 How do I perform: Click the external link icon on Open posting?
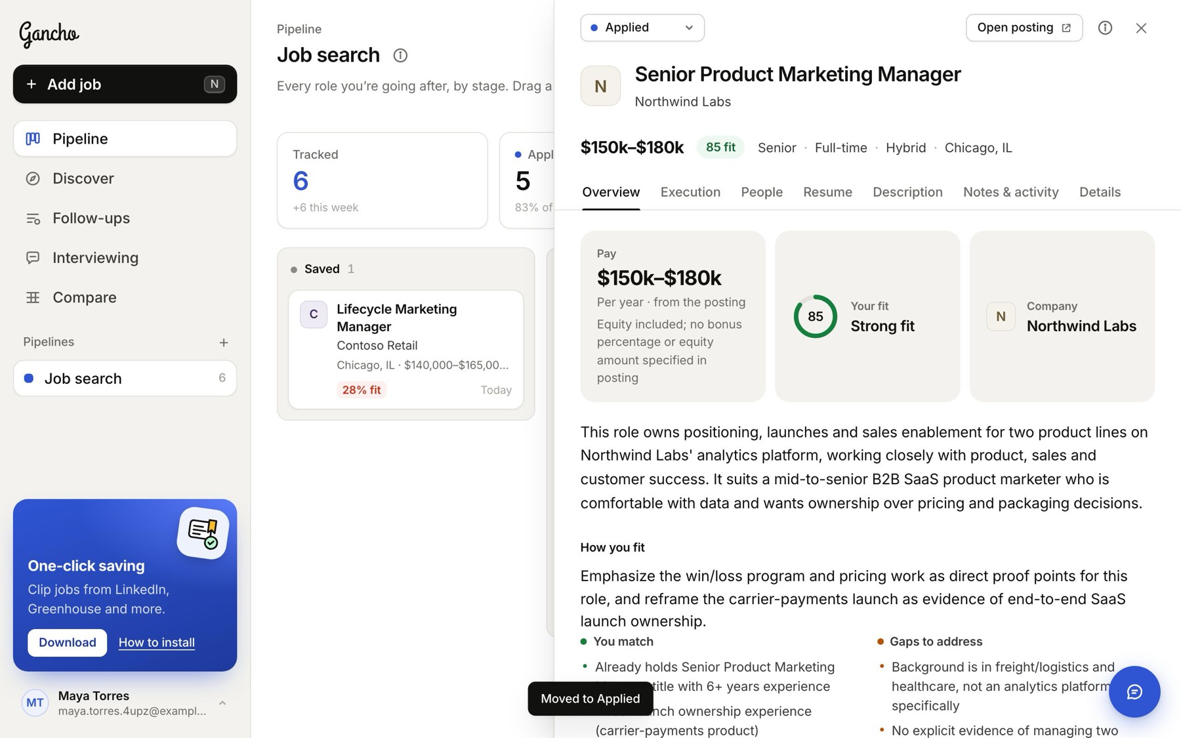(1066, 28)
